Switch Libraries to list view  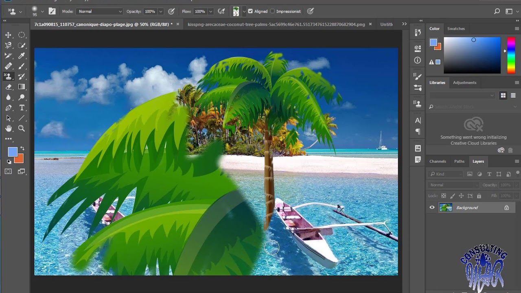click(x=513, y=95)
